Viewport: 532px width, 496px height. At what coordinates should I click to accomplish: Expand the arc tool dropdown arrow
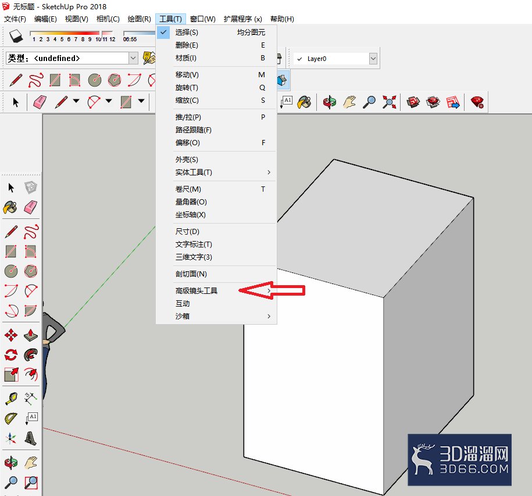pos(109,100)
